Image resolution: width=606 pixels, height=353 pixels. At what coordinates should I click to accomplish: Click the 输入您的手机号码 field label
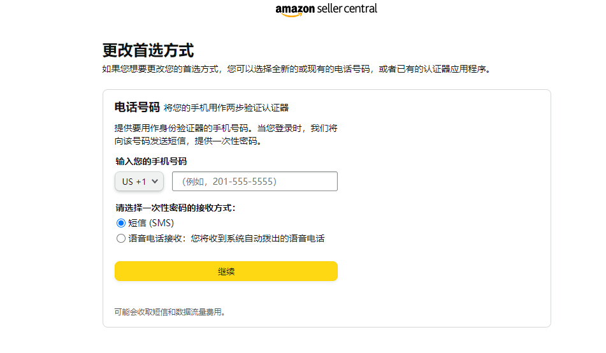tap(151, 161)
